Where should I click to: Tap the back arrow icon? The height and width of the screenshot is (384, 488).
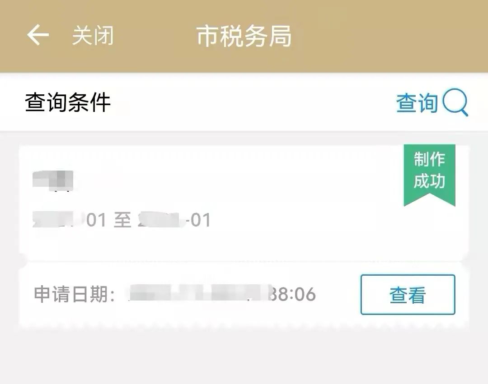click(x=38, y=35)
